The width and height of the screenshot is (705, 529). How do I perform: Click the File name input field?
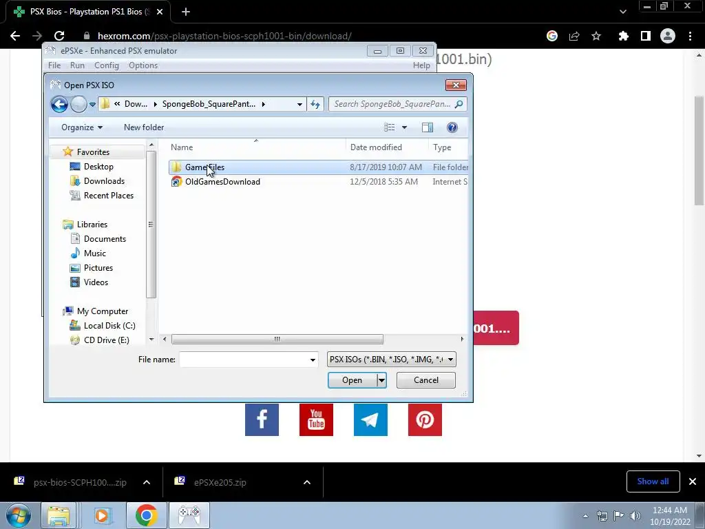tap(244, 360)
